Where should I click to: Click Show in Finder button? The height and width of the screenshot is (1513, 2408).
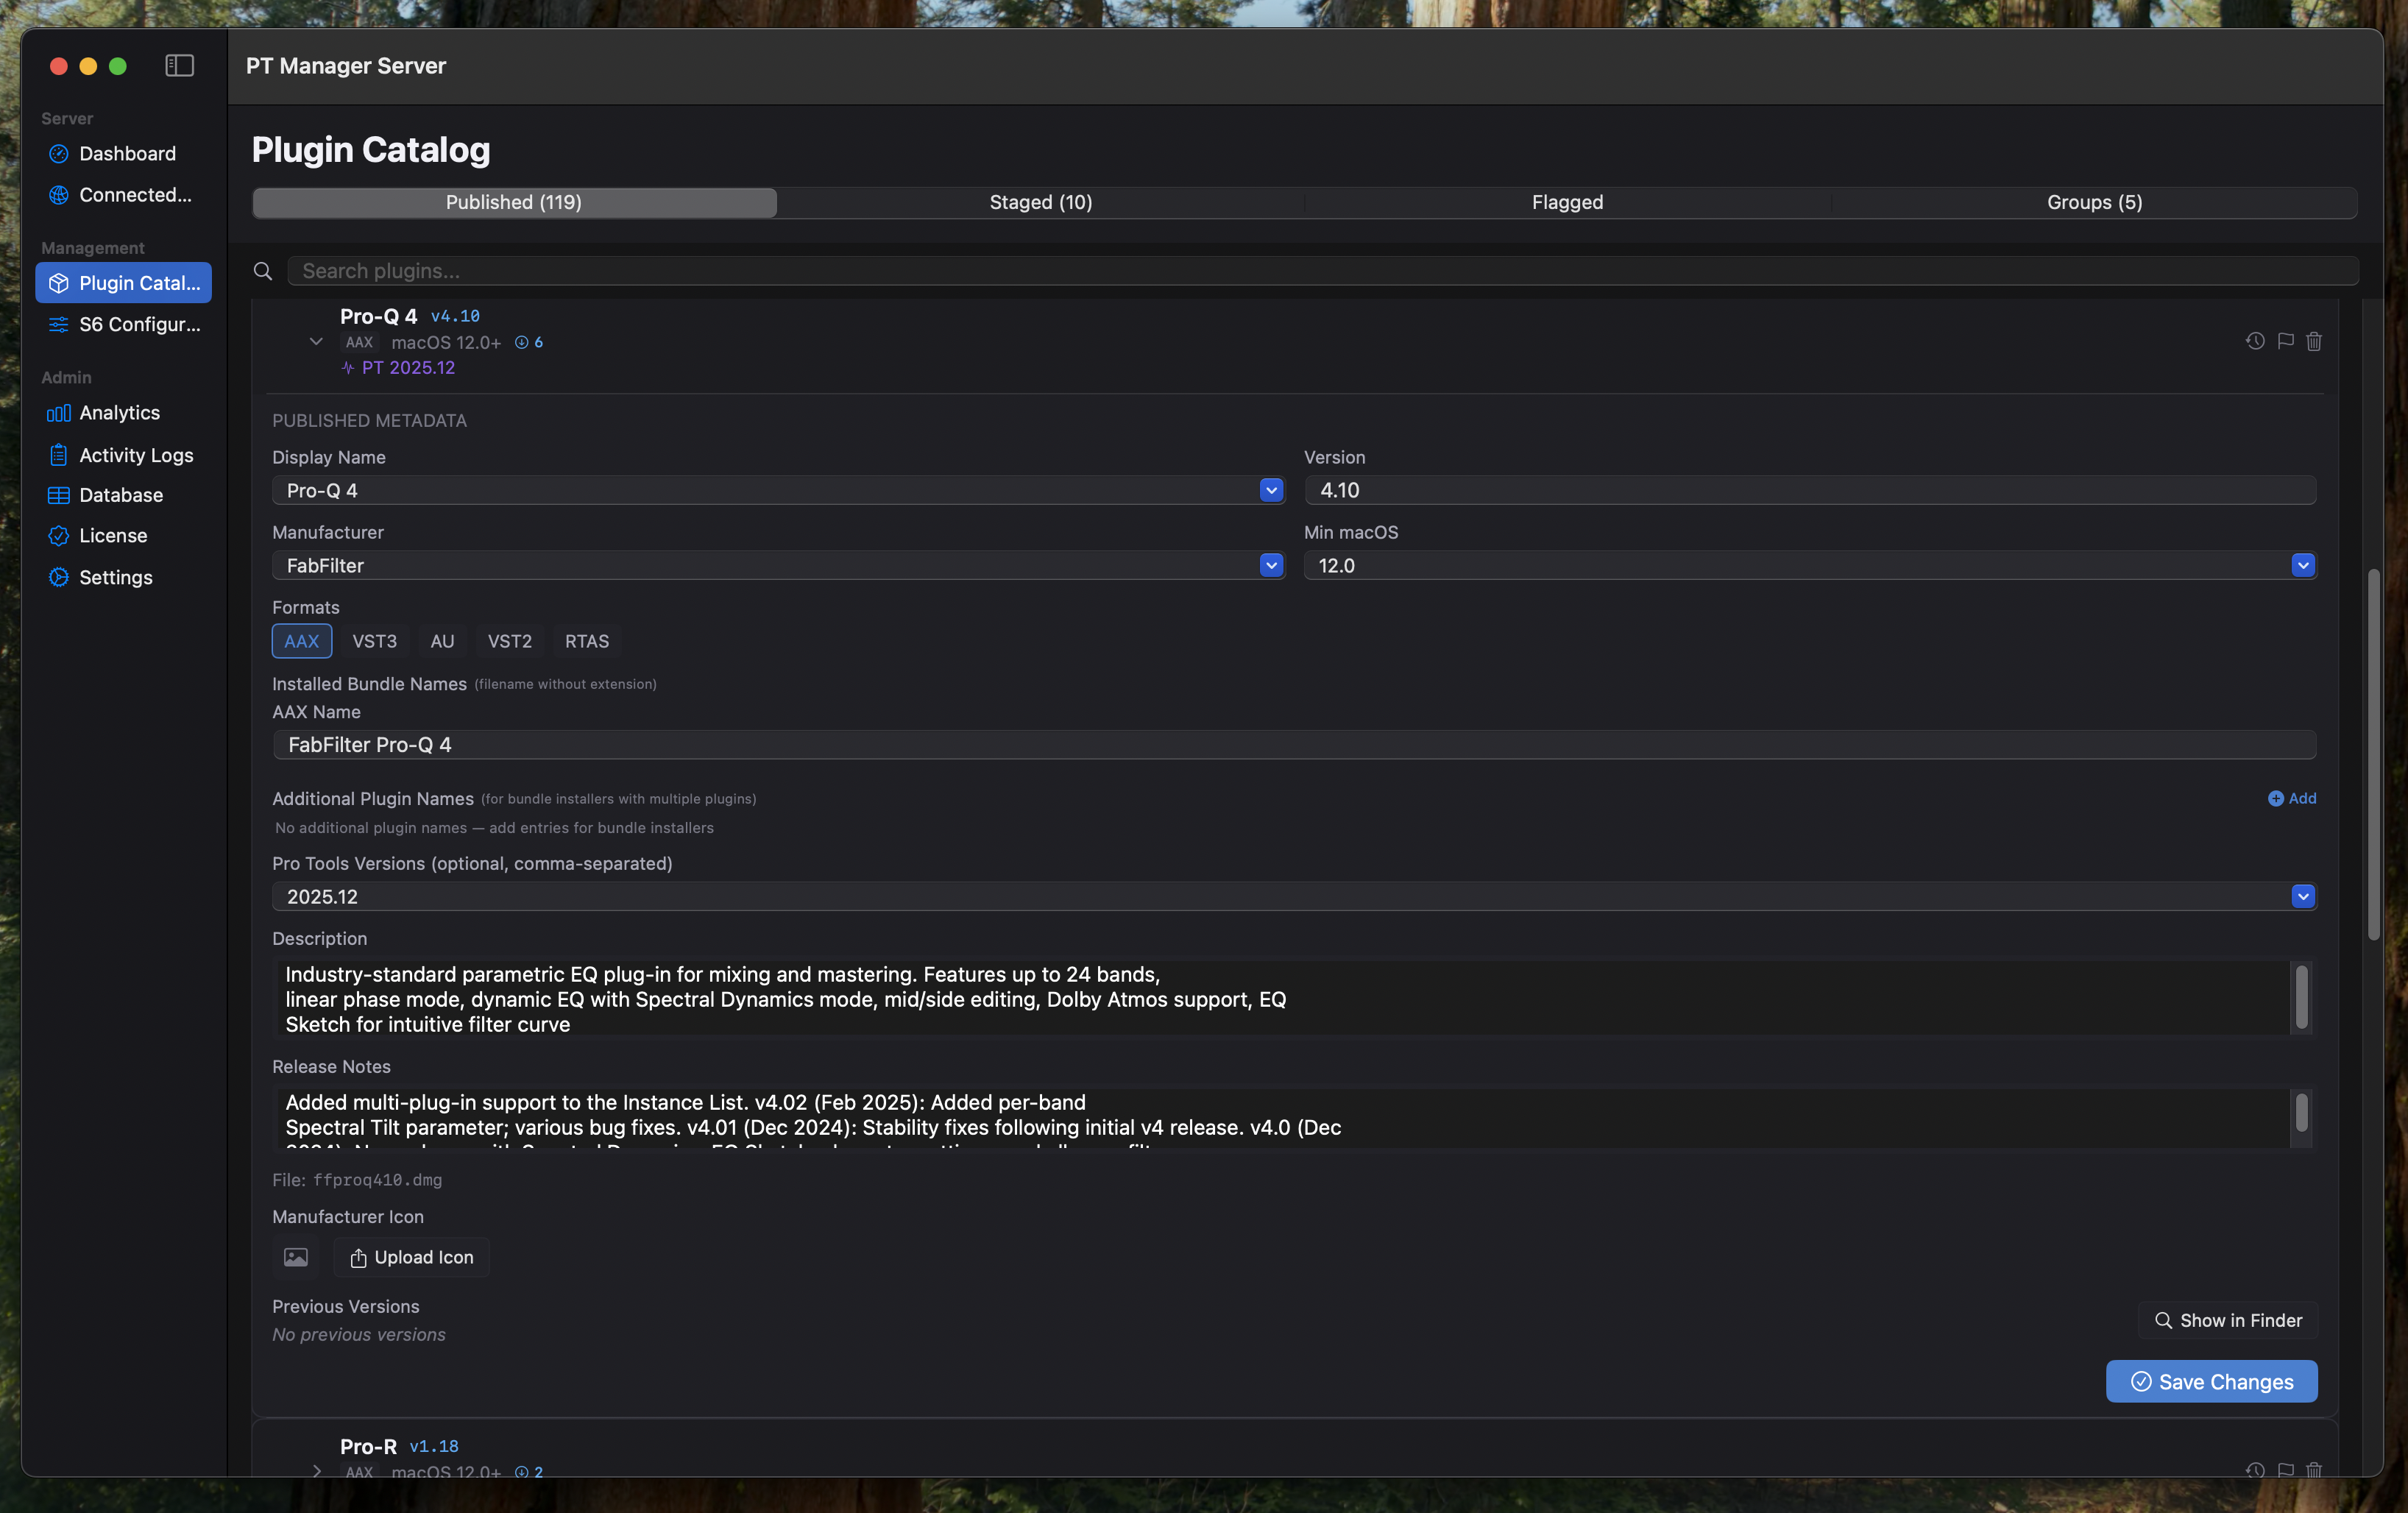tap(2228, 1320)
